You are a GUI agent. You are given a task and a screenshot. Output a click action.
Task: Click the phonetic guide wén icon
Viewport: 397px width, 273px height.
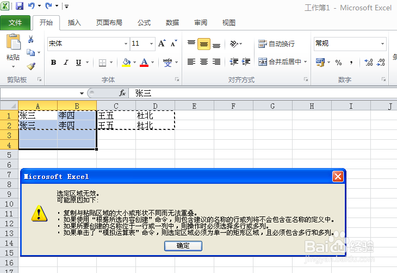[168, 63]
